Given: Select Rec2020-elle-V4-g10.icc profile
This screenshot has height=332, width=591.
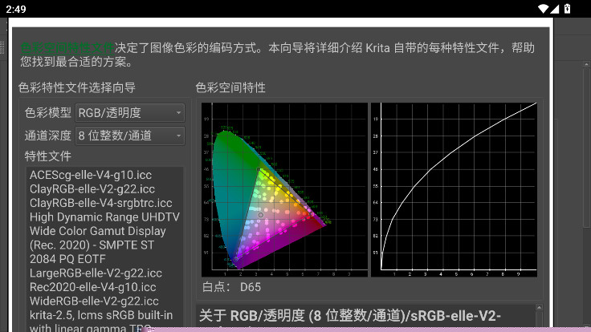Looking at the screenshot, I should (x=92, y=287).
